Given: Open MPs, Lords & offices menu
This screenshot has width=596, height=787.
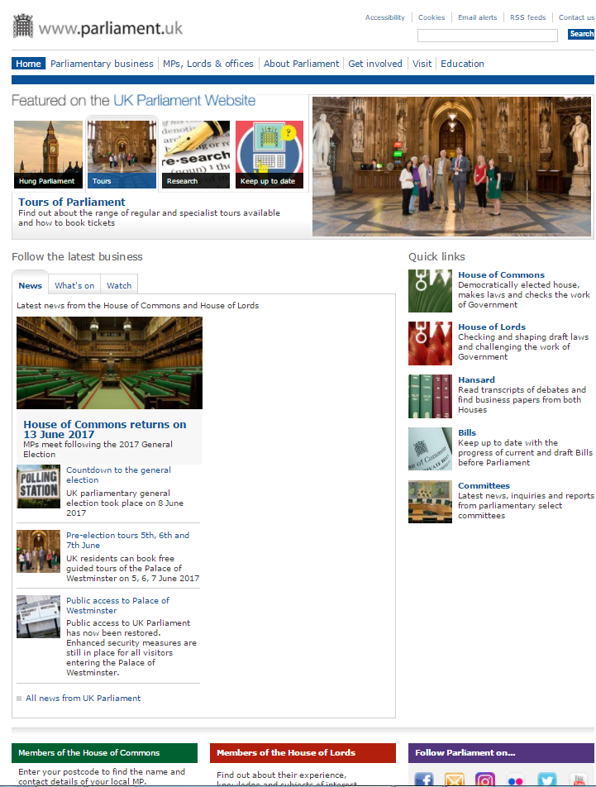Looking at the screenshot, I should (x=208, y=64).
